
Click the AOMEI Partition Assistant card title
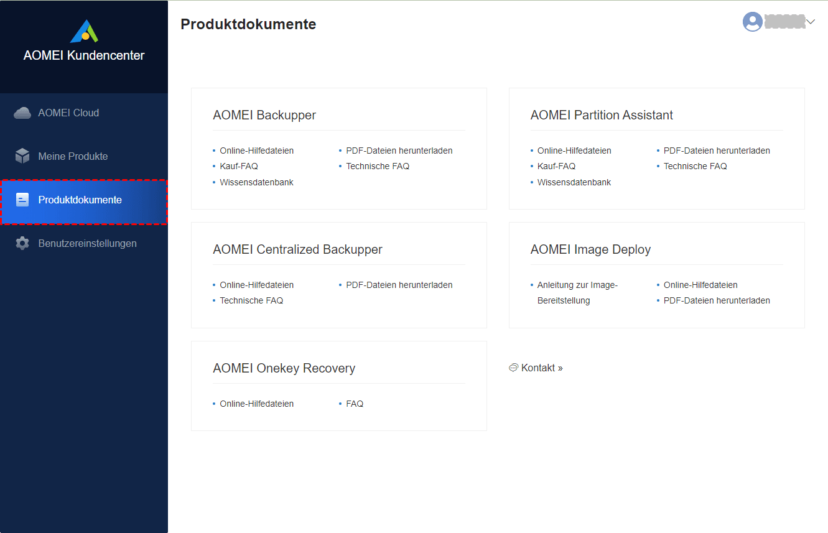pos(602,115)
